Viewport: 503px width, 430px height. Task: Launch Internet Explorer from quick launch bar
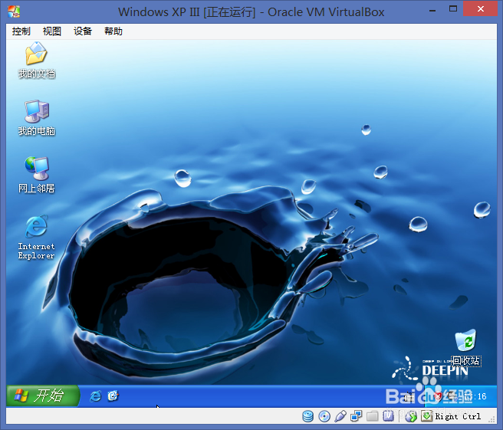pyautogui.click(x=96, y=396)
